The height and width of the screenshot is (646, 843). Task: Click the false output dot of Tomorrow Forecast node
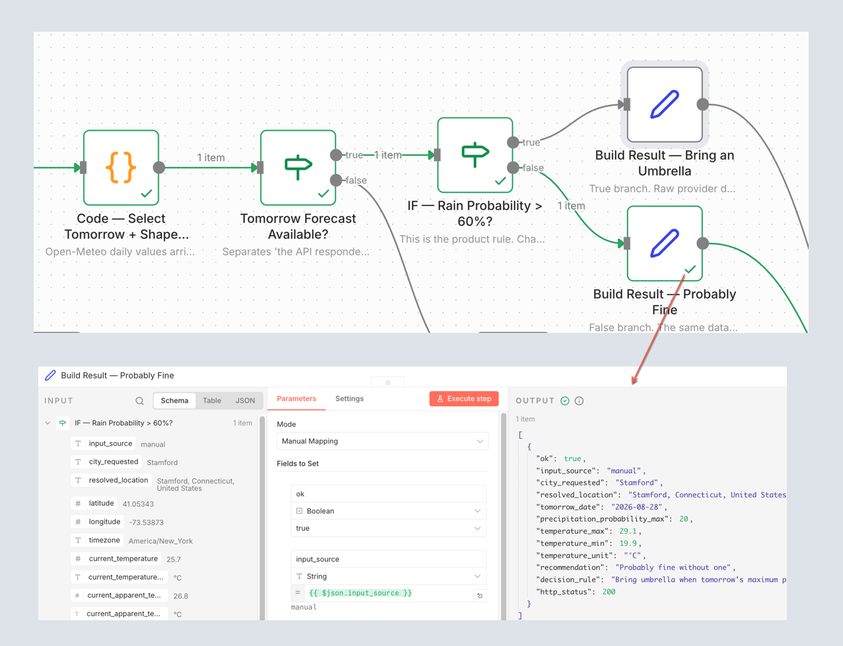[336, 180]
